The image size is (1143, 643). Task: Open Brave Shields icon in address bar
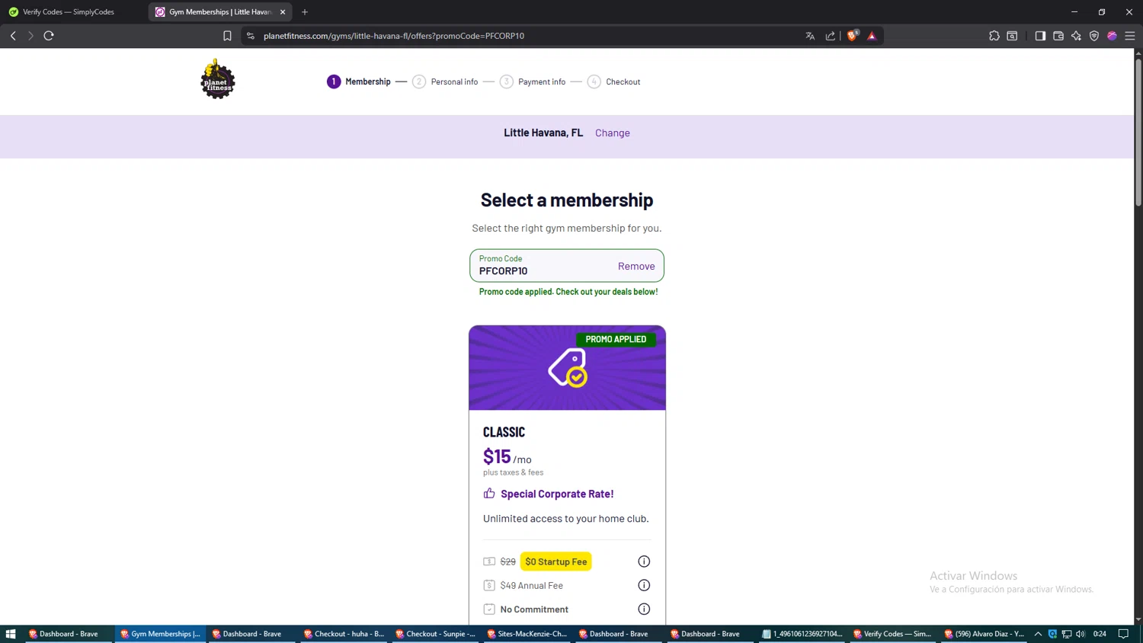853,36
